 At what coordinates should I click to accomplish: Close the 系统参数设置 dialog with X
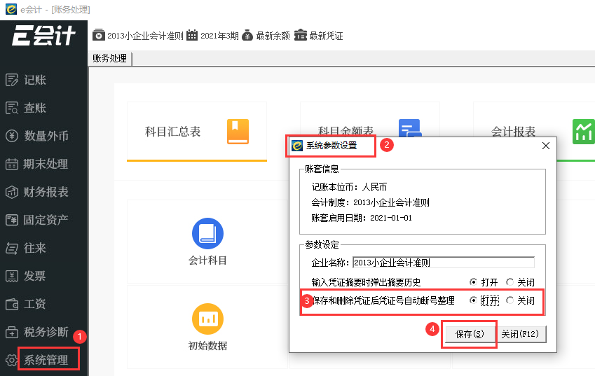pos(546,146)
